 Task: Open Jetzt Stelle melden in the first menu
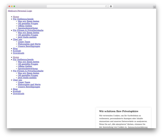pyautogui.click(x=27, y=37)
